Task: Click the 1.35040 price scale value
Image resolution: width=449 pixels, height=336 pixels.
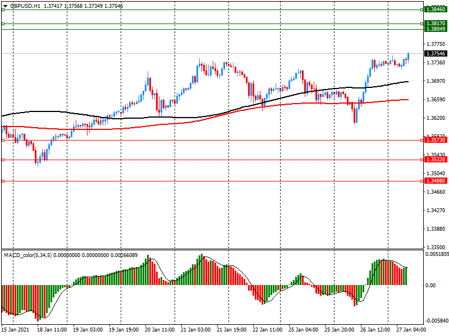Action: click(x=436, y=174)
